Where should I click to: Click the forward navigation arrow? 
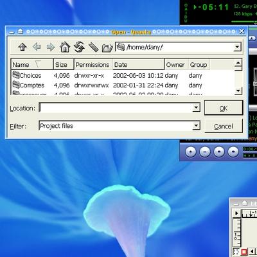51,47
